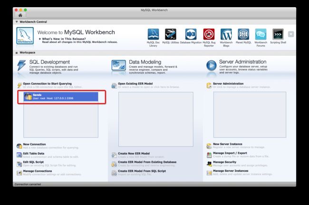Click the Edit Table Data icon
The height and width of the screenshot is (205, 309).
coord(19,155)
